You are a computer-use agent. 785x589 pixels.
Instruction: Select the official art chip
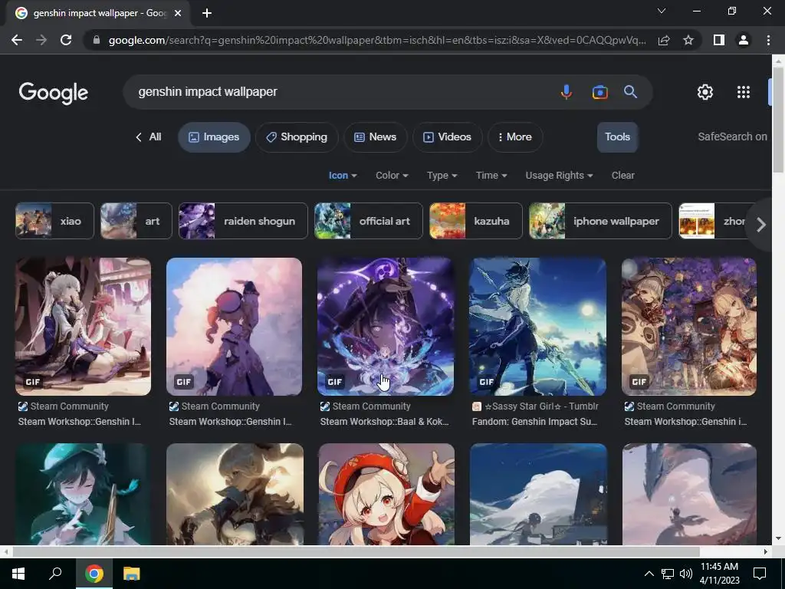click(369, 221)
